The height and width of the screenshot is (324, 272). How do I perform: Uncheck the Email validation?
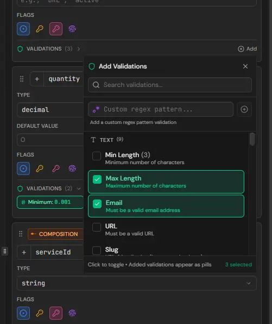[x=97, y=204]
